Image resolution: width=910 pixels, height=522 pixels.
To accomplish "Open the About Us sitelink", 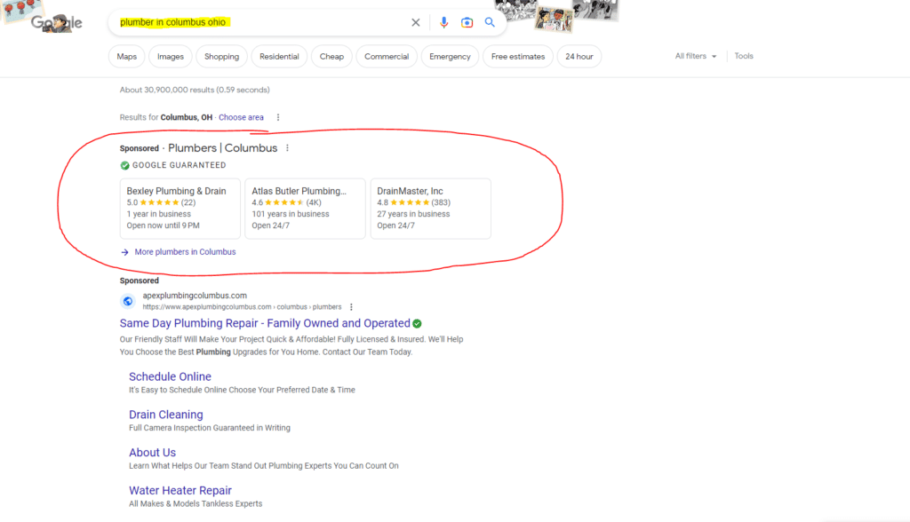I will pos(152,453).
